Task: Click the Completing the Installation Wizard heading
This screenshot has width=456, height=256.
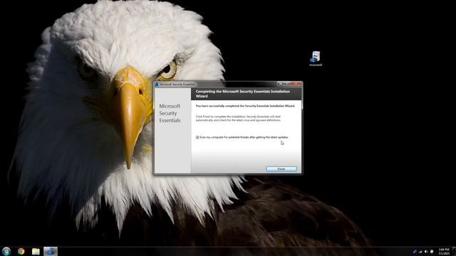Action: click(x=243, y=94)
